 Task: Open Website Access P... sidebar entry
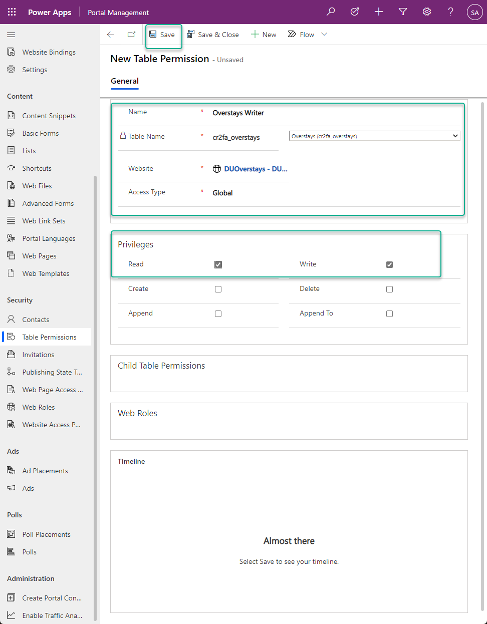coord(51,425)
